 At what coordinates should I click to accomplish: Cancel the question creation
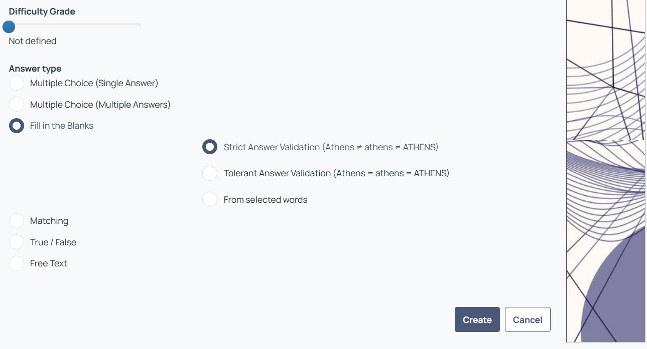[528, 319]
